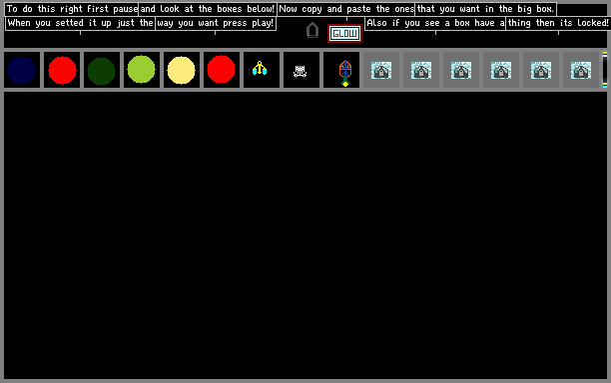Click the GLOW button
Viewport: 611px width, 383px height.
pyautogui.click(x=344, y=34)
